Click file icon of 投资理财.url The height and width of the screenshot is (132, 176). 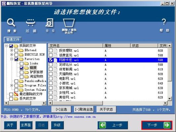click(x=55, y=51)
